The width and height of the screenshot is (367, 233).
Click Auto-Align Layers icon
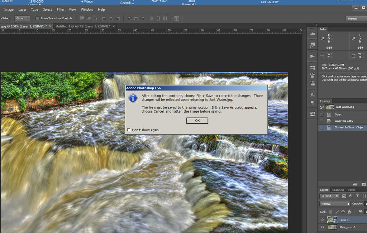[x=176, y=18]
